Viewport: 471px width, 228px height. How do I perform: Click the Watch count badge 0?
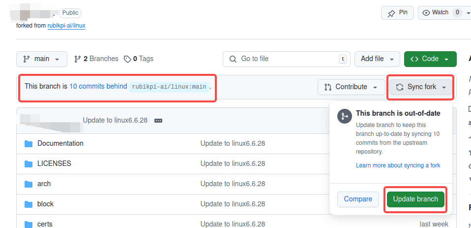457,13
